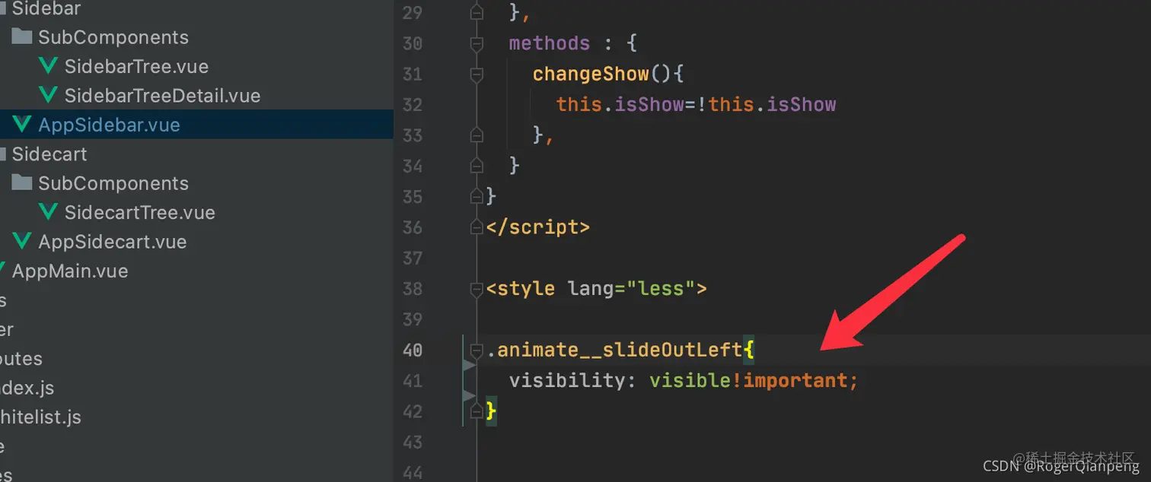Click fold end marker at line 33
Image resolution: width=1151 pixels, height=482 pixels.
coord(477,135)
